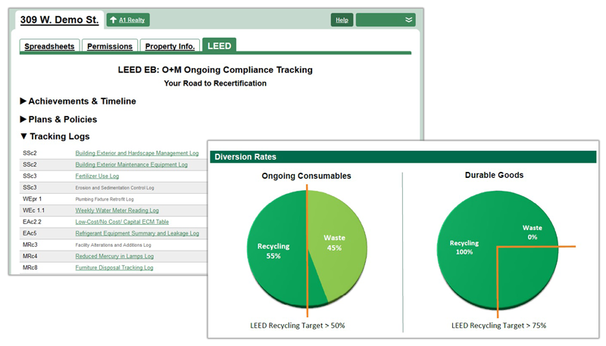Switch to the Permissions tab

pyautogui.click(x=110, y=46)
